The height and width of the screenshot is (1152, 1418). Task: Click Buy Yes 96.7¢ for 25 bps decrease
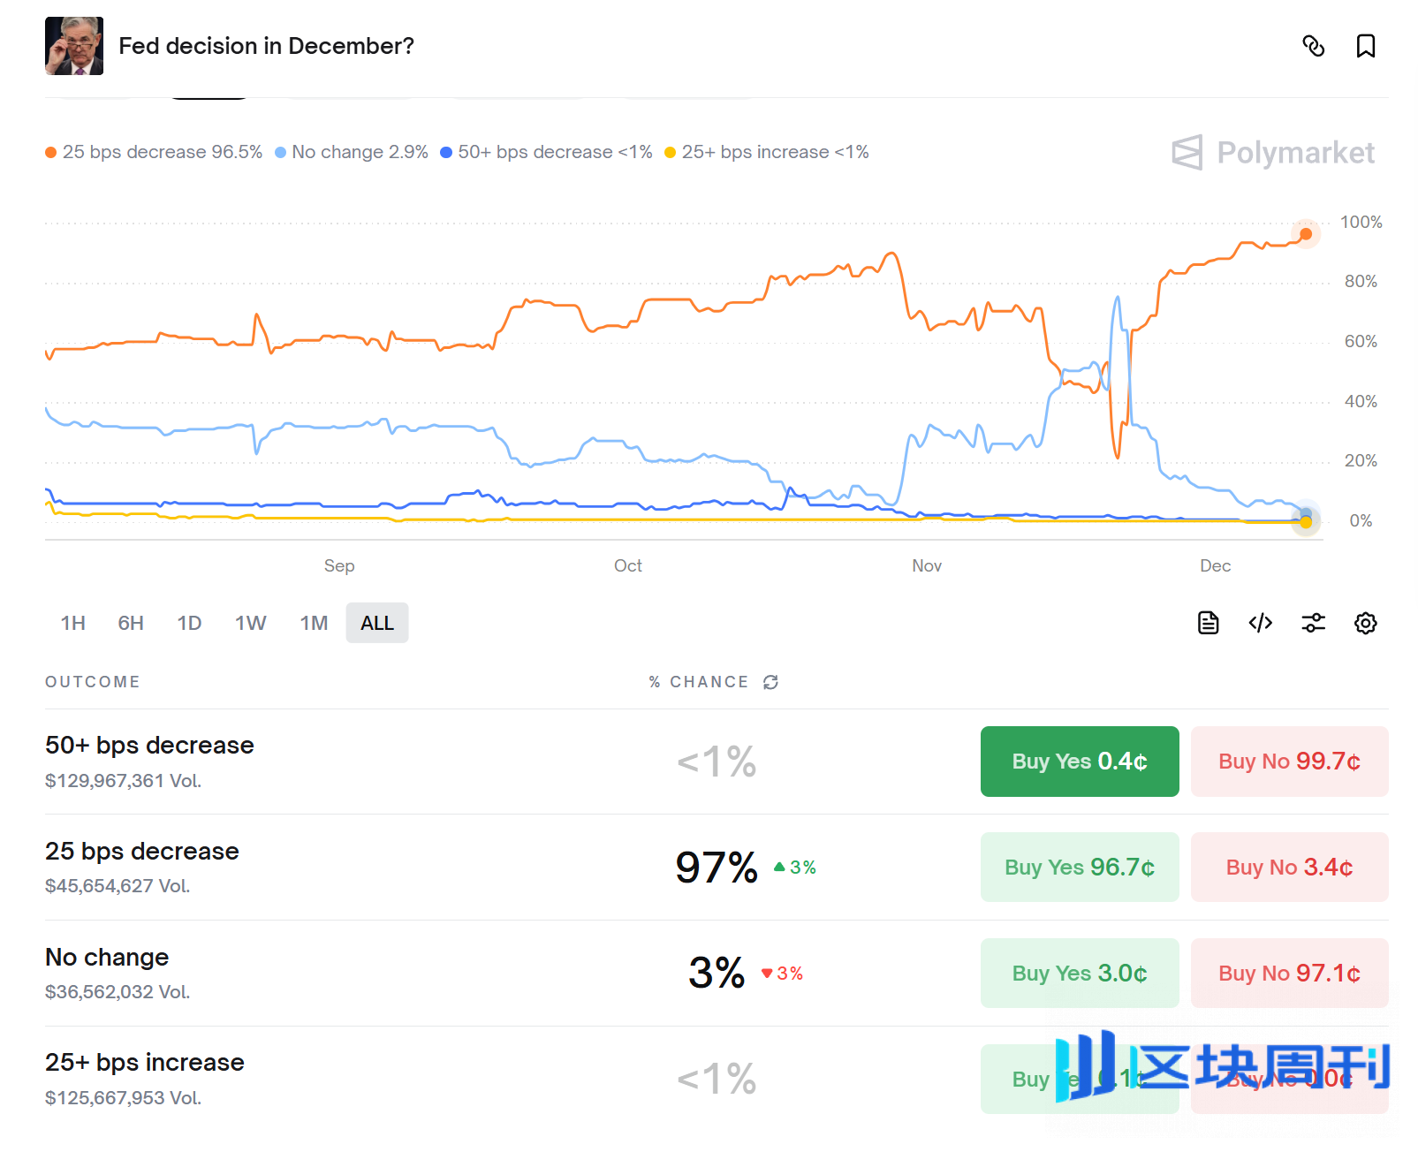[1079, 867]
